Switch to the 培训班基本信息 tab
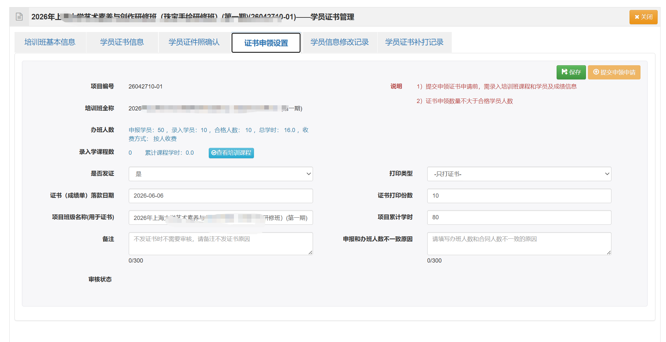Screen dimensions: 666x342 tap(50, 42)
